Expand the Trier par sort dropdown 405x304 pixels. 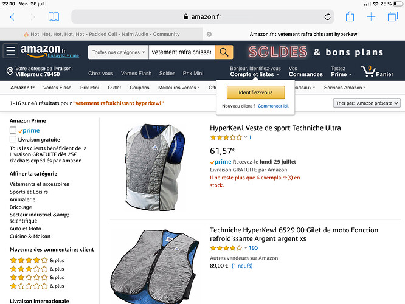click(x=367, y=103)
